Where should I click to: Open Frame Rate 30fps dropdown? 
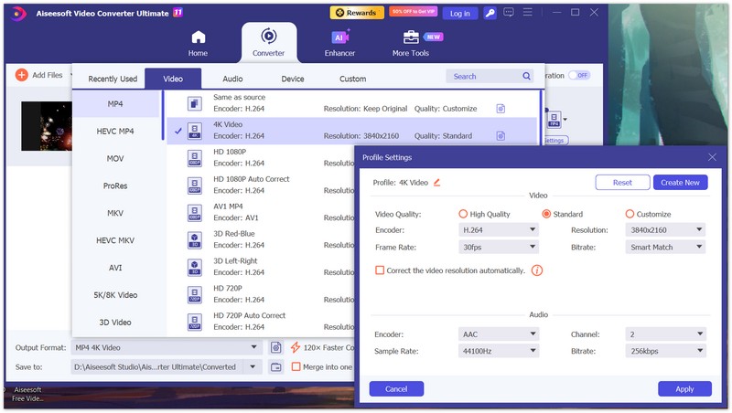(498, 247)
